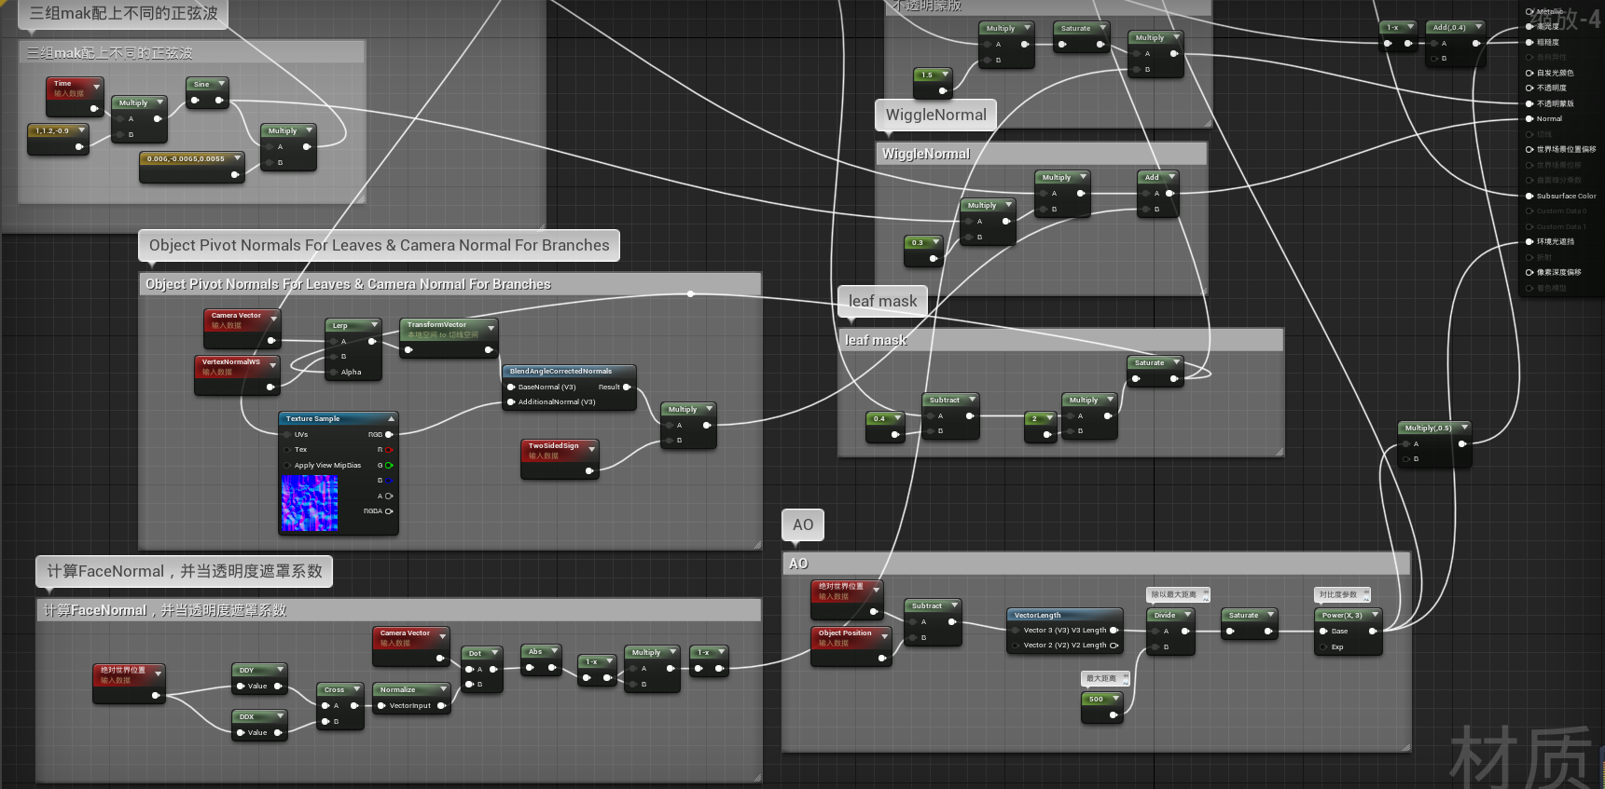This screenshot has width=1605, height=789.
Task: Expand the Cross node dropdown arrow
Action: pos(356,689)
